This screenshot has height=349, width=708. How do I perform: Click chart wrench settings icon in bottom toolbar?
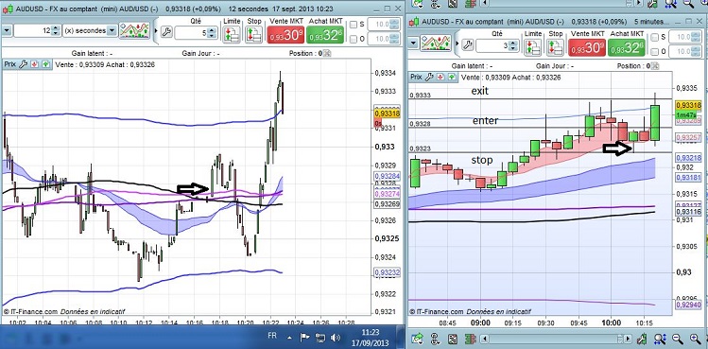(x=643, y=339)
